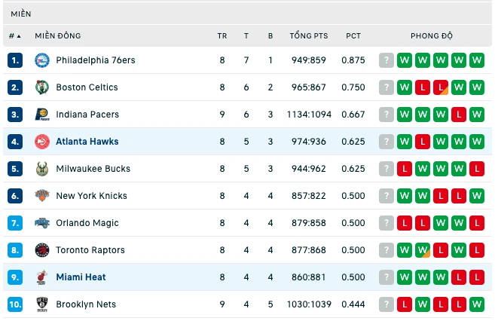
Task: Click the Toronto Raptors team logo
Action: [x=42, y=250]
